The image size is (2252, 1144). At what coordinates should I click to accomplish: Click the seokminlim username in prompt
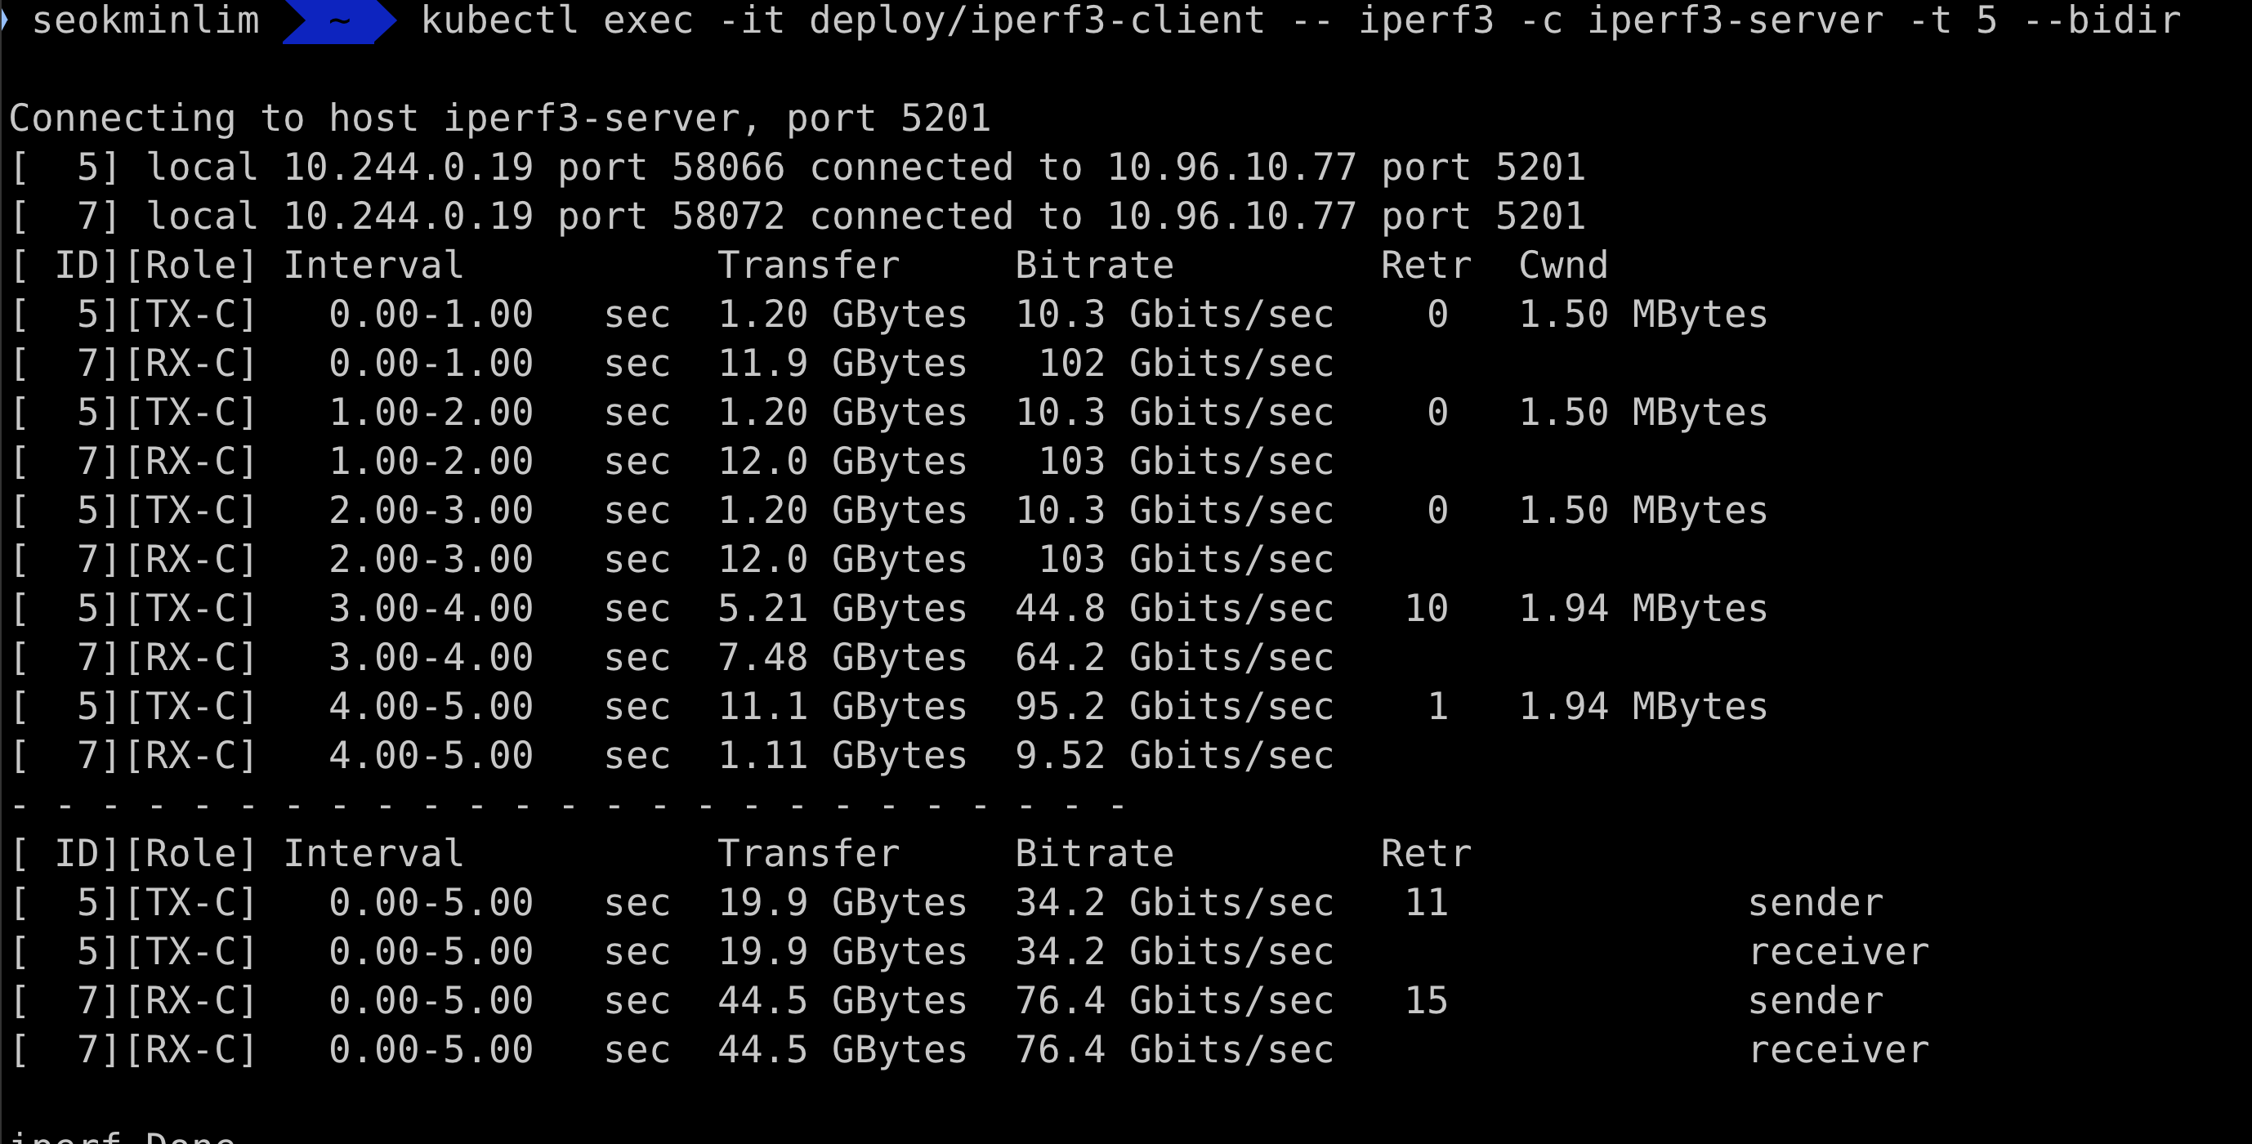(x=146, y=20)
